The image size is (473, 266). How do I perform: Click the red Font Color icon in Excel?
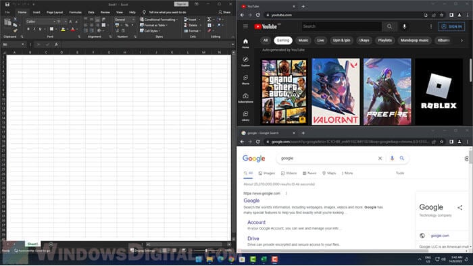click(x=73, y=29)
